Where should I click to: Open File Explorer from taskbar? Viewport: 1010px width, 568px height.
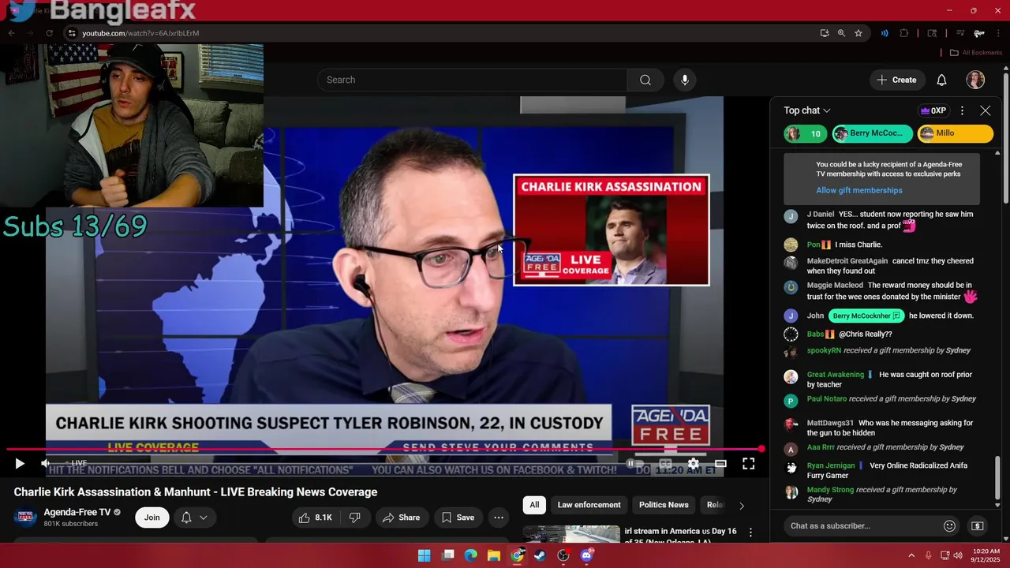tap(494, 555)
